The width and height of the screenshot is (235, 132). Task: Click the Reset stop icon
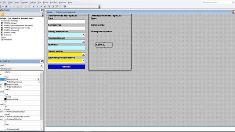click(41, 7)
